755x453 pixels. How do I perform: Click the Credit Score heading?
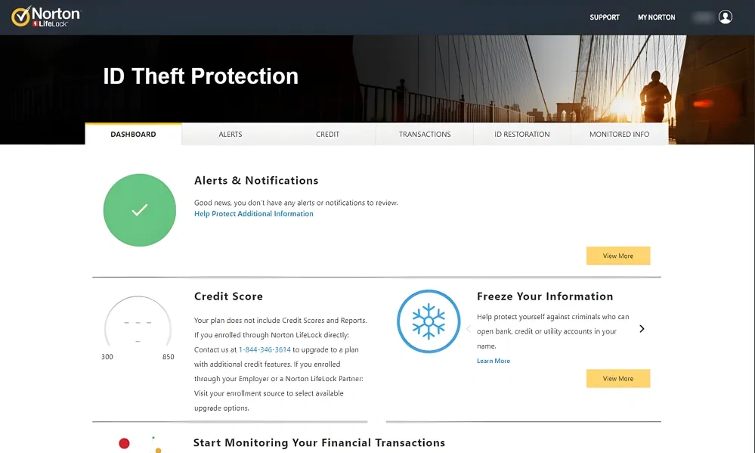[229, 296]
